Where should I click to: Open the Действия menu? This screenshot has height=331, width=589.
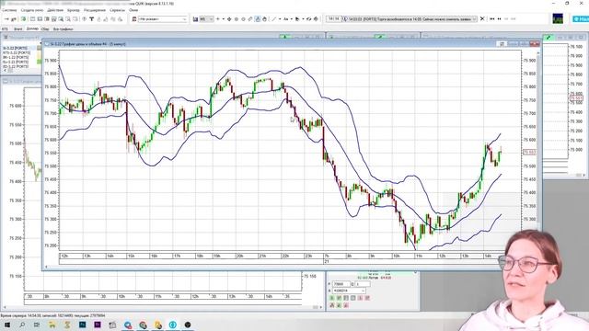[x=55, y=10]
